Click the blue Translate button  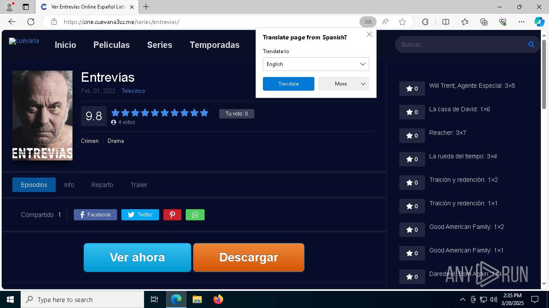(289, 84)
